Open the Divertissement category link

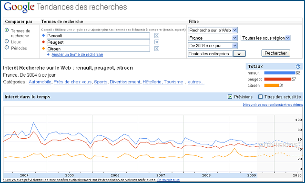[125, 82]
